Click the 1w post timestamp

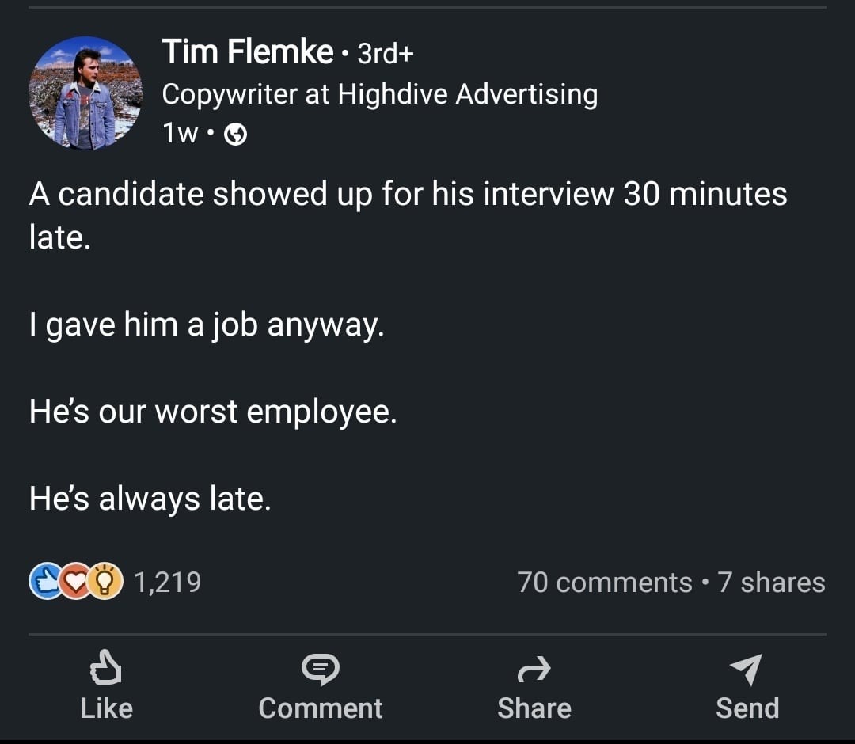click(x=180, y=135)
